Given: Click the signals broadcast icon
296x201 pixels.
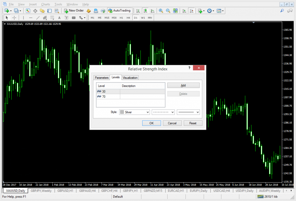Looking at the screenshot, I should pos(103,11).
